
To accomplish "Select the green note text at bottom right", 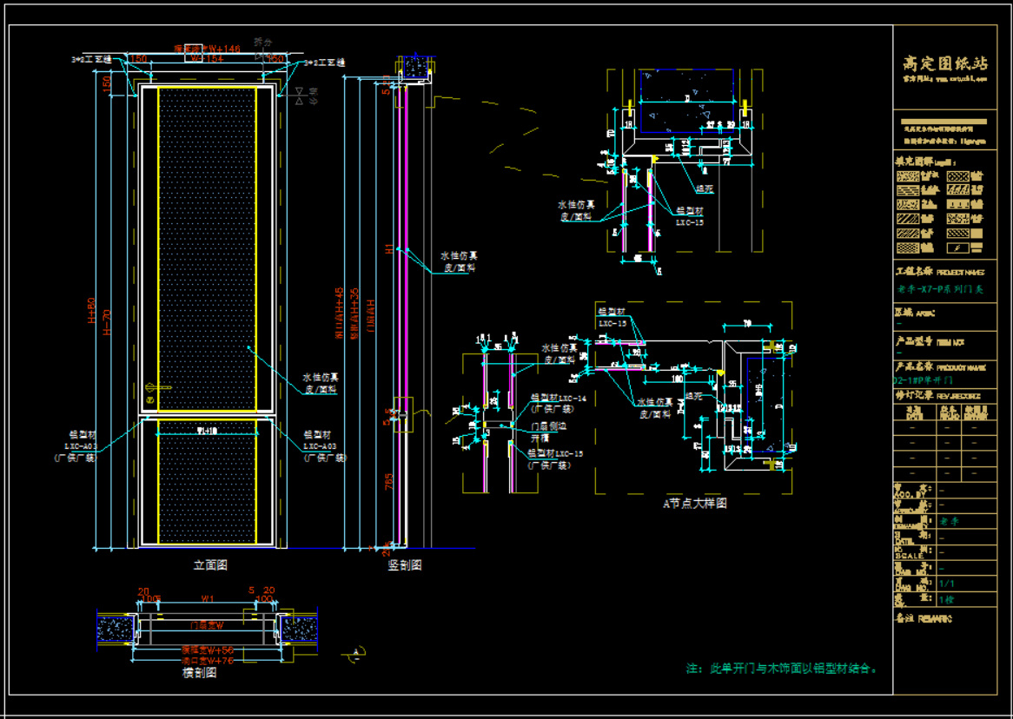I will (782, 669).
